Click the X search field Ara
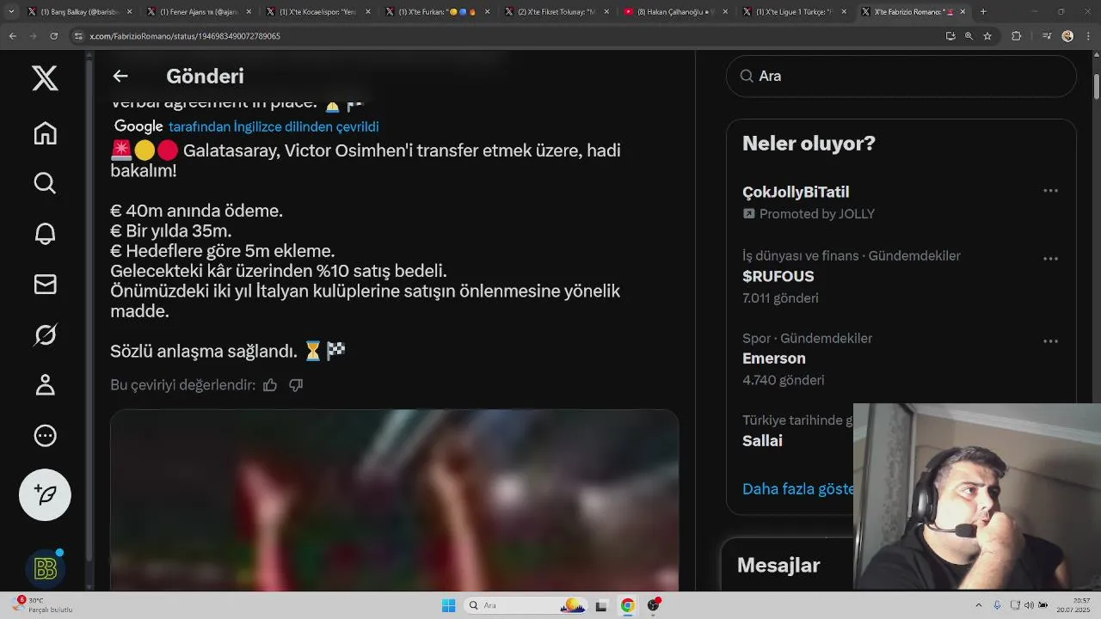Viewport: 1101px width, 619px height. tap(901, 76)
